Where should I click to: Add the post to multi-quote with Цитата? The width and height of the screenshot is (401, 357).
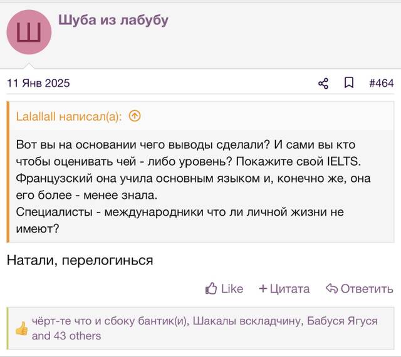click(x=284, y=289)
